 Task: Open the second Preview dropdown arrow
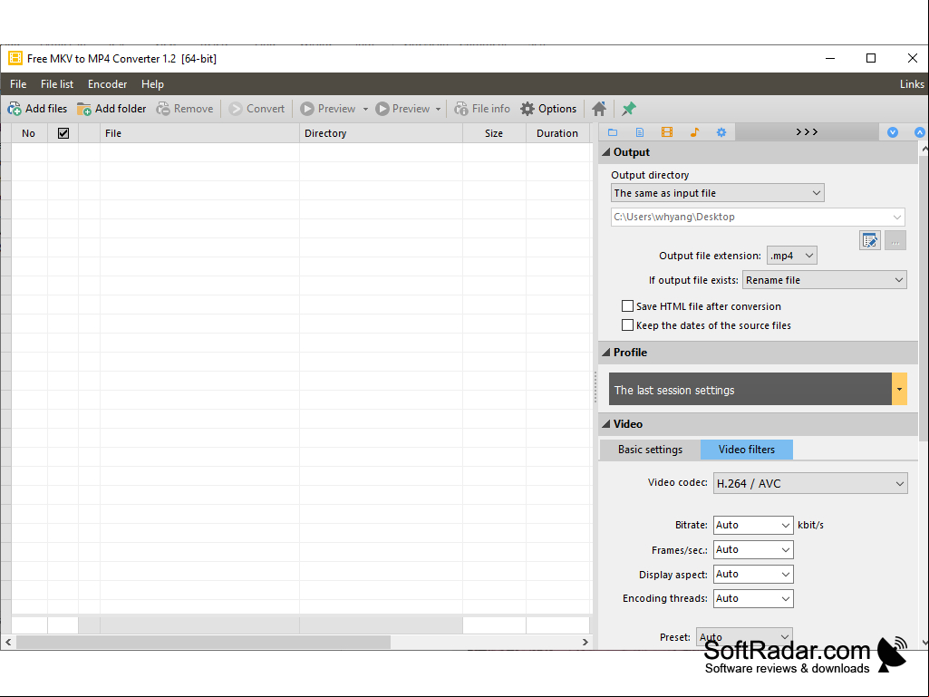click(439, 109)
